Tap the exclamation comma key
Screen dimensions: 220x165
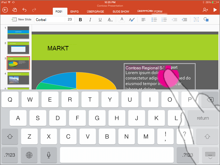166,136
